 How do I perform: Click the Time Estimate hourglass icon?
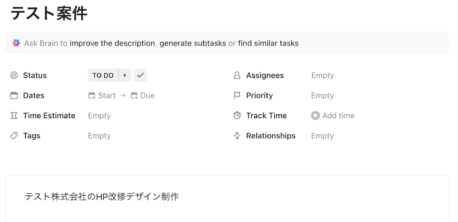click(14, 115)
